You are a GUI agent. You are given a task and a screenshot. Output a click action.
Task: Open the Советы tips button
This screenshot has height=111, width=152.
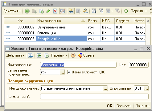pyautogui.click(x=87, y=55)
